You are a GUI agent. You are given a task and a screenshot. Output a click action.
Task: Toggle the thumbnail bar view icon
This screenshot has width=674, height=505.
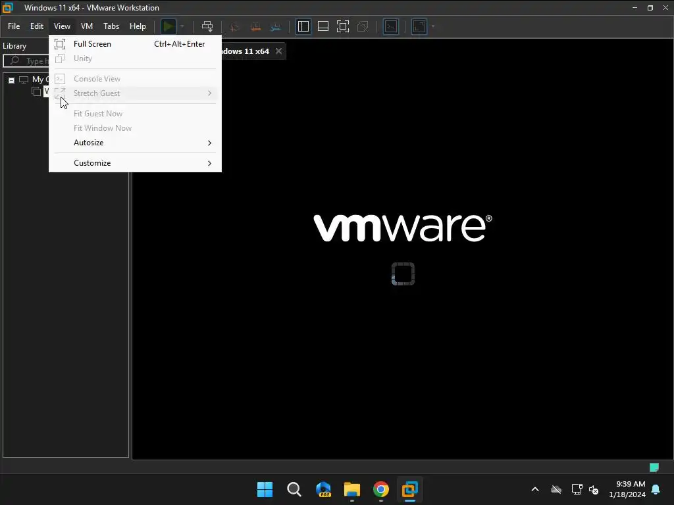pos(323,26)
